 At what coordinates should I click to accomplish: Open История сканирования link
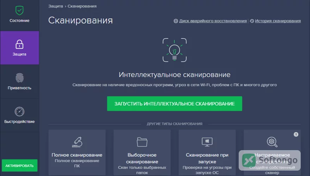tap(278, 21)
